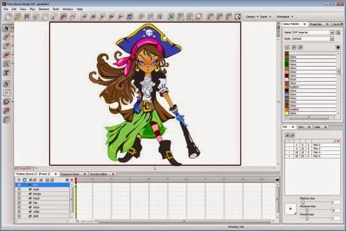Click the Open folder icon in toolbar
The image size is (346, 231).
17,17
